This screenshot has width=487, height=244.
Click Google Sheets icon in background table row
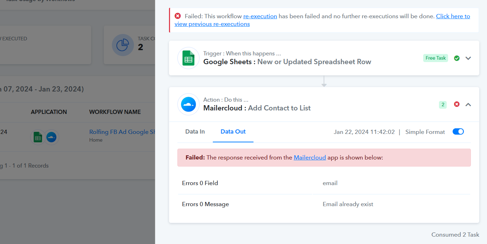pos(38,137)
